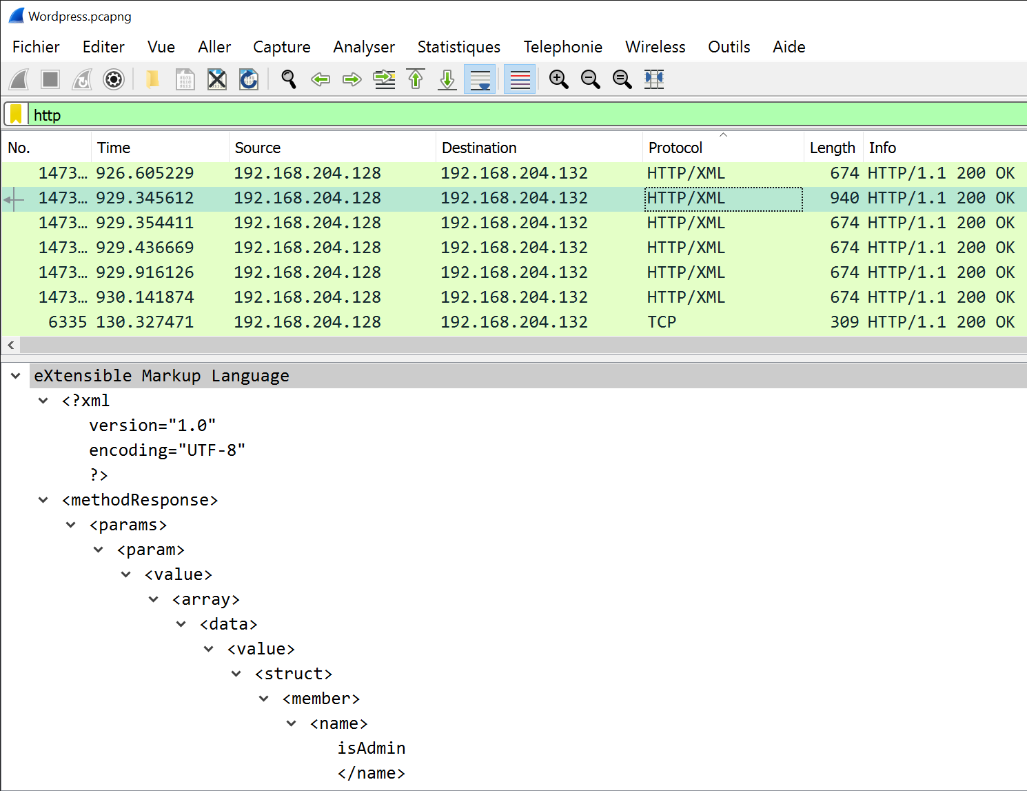The height and width of the screenshot is (791, 1027).
Task: Collapse the <params> node
Action: (x=71, y=525)
